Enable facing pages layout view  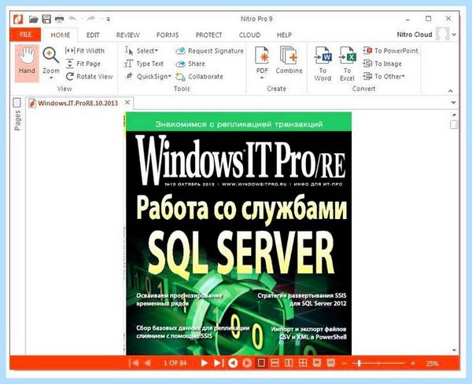pos(289,363)
